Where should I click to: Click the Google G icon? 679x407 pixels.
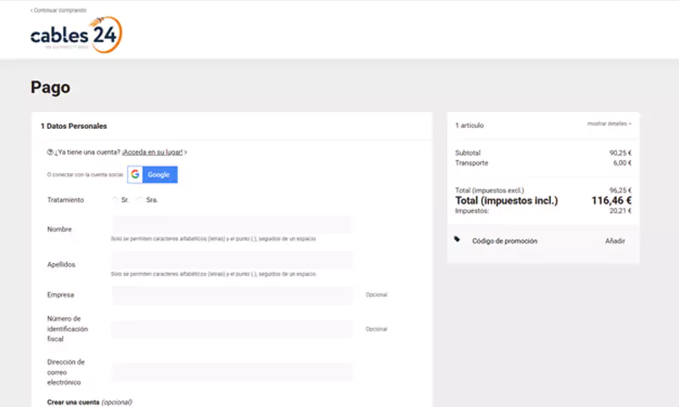click(135, 175)
